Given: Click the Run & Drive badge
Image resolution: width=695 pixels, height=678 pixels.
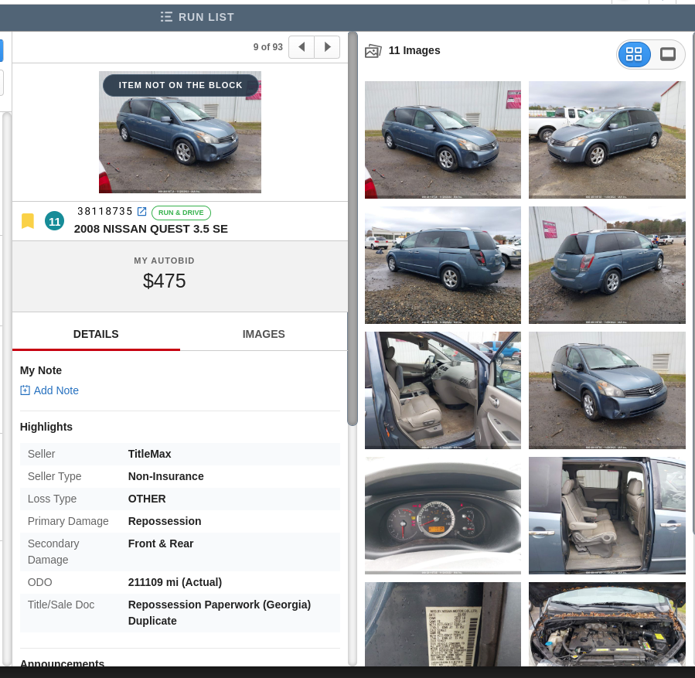Looking at the screenshot, I should (181, 213).
